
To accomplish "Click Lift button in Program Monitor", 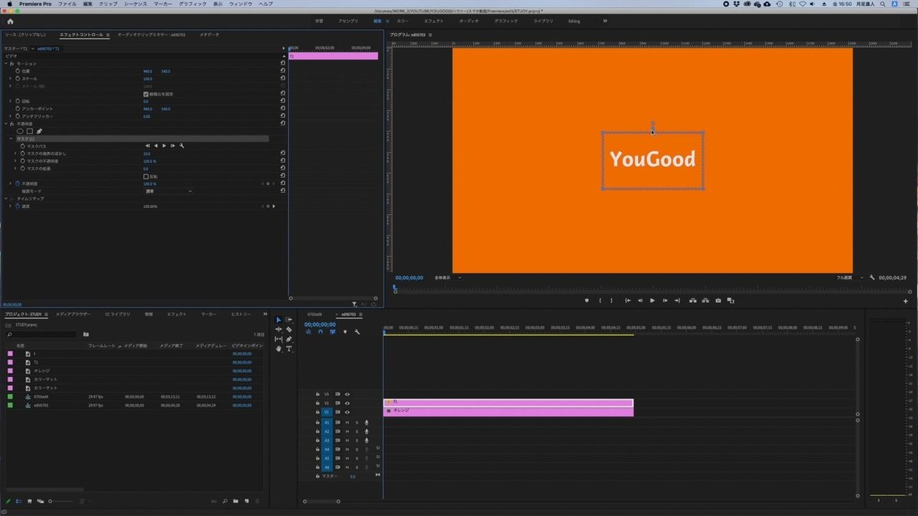I will pos(692,300).
